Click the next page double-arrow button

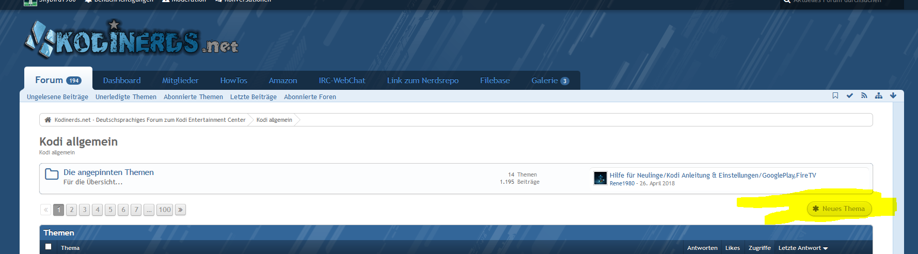[180, 210]
